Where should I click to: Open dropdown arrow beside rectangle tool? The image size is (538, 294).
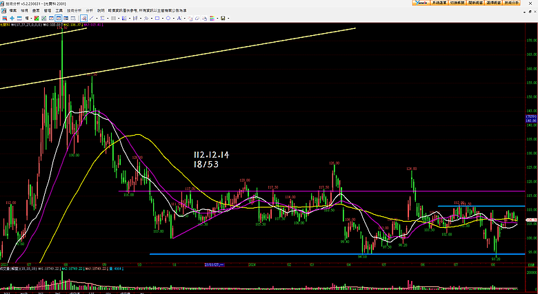163,18
